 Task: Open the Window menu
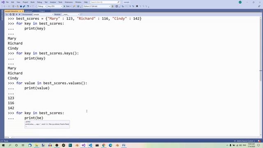click(x=78, y=2)
